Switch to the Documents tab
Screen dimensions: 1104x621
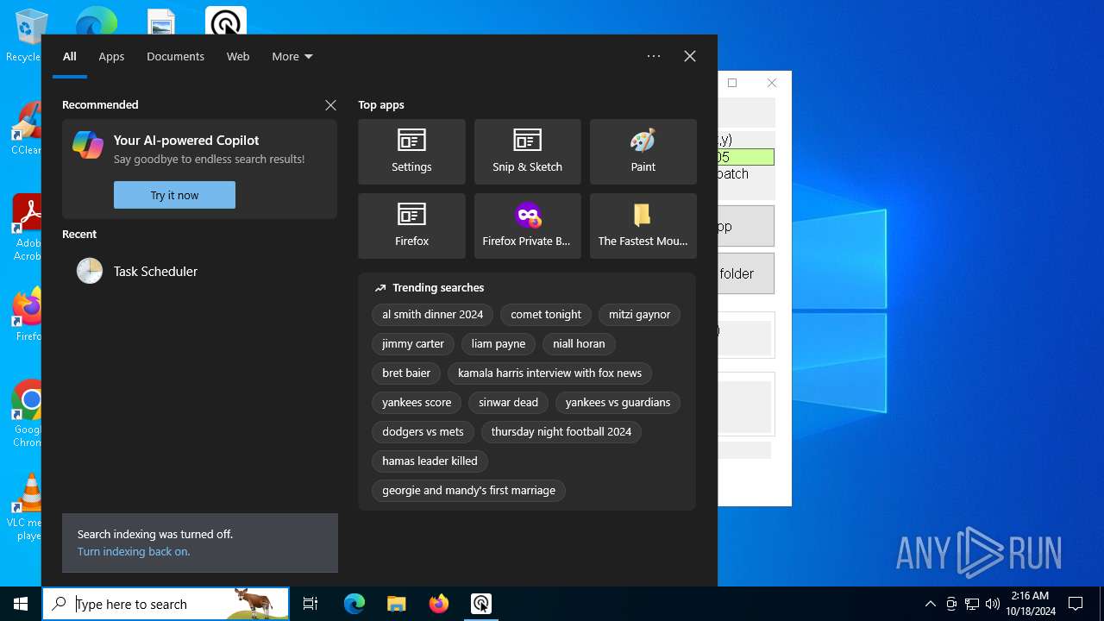click(x=175, y=56)
